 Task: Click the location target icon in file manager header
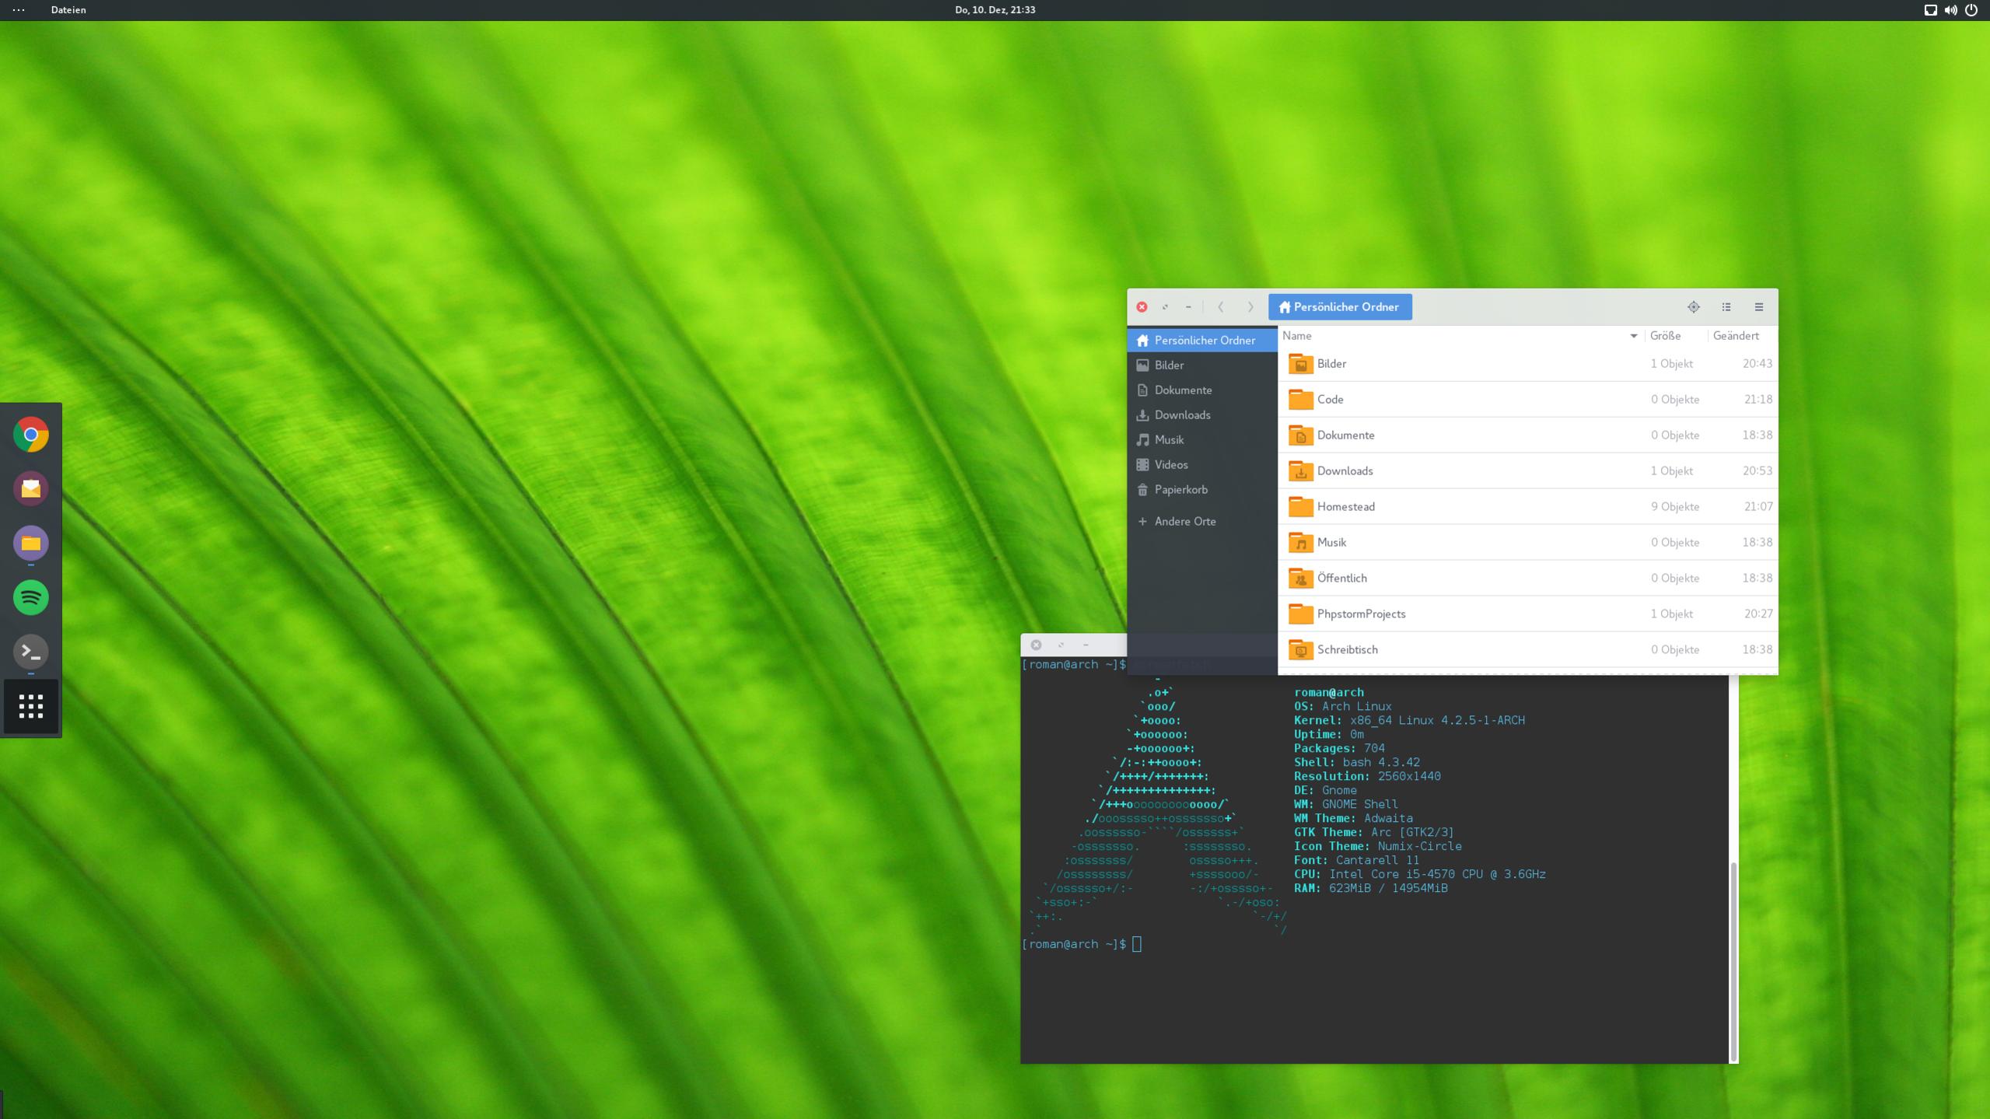(1694, 307)
